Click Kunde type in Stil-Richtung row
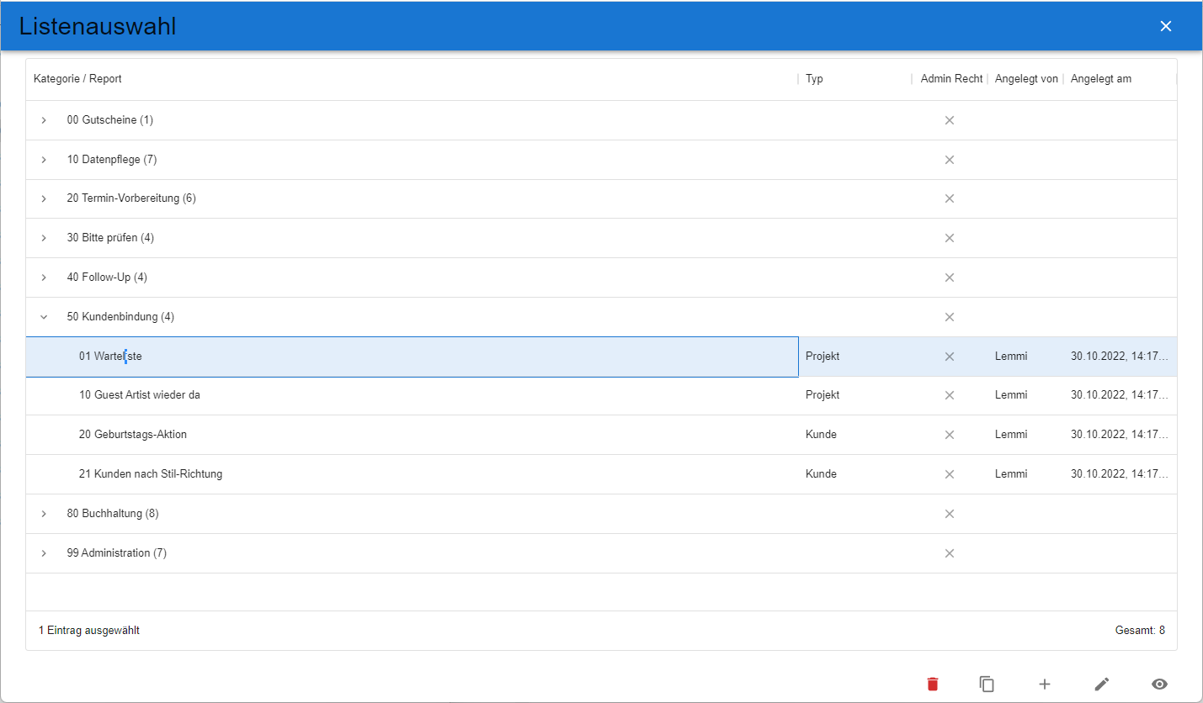Screen dimensions: 1203x703 [x=821, y=474]
